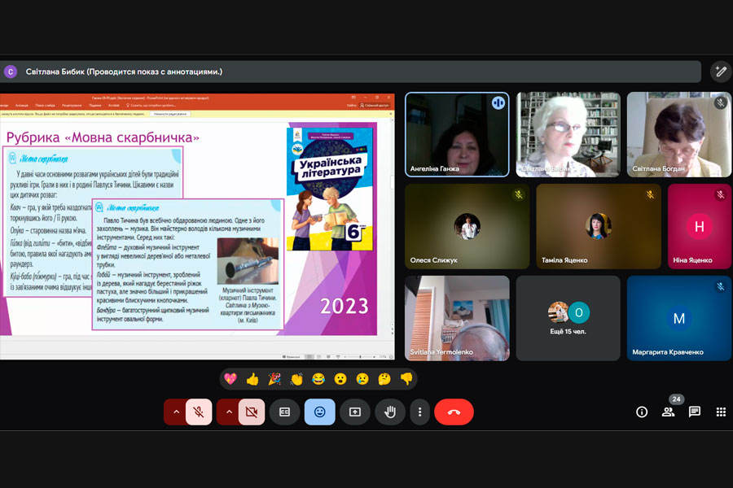Open the activities grid
Image resolution: width=733 pixels, height=488 pixels.
click(721, 412)
